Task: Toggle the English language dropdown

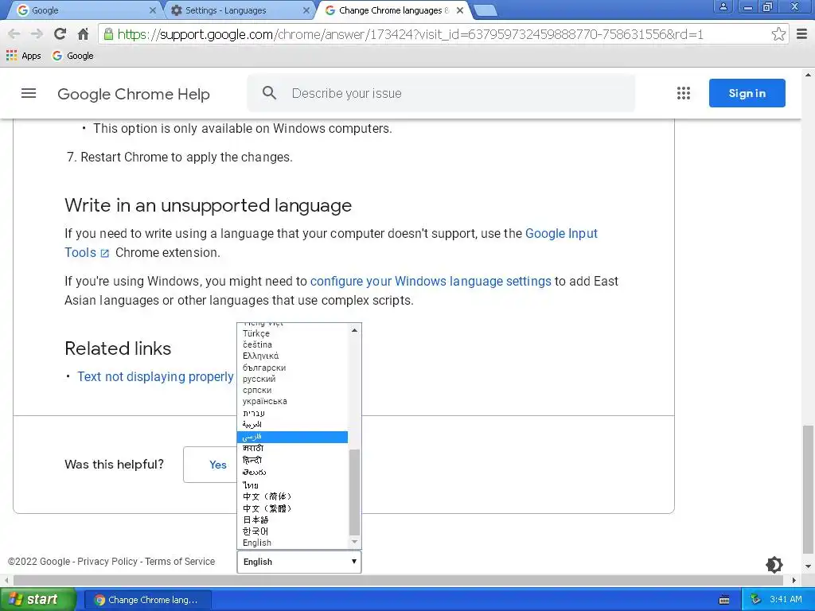Action: pyautogui.click(x=299, y=562)
